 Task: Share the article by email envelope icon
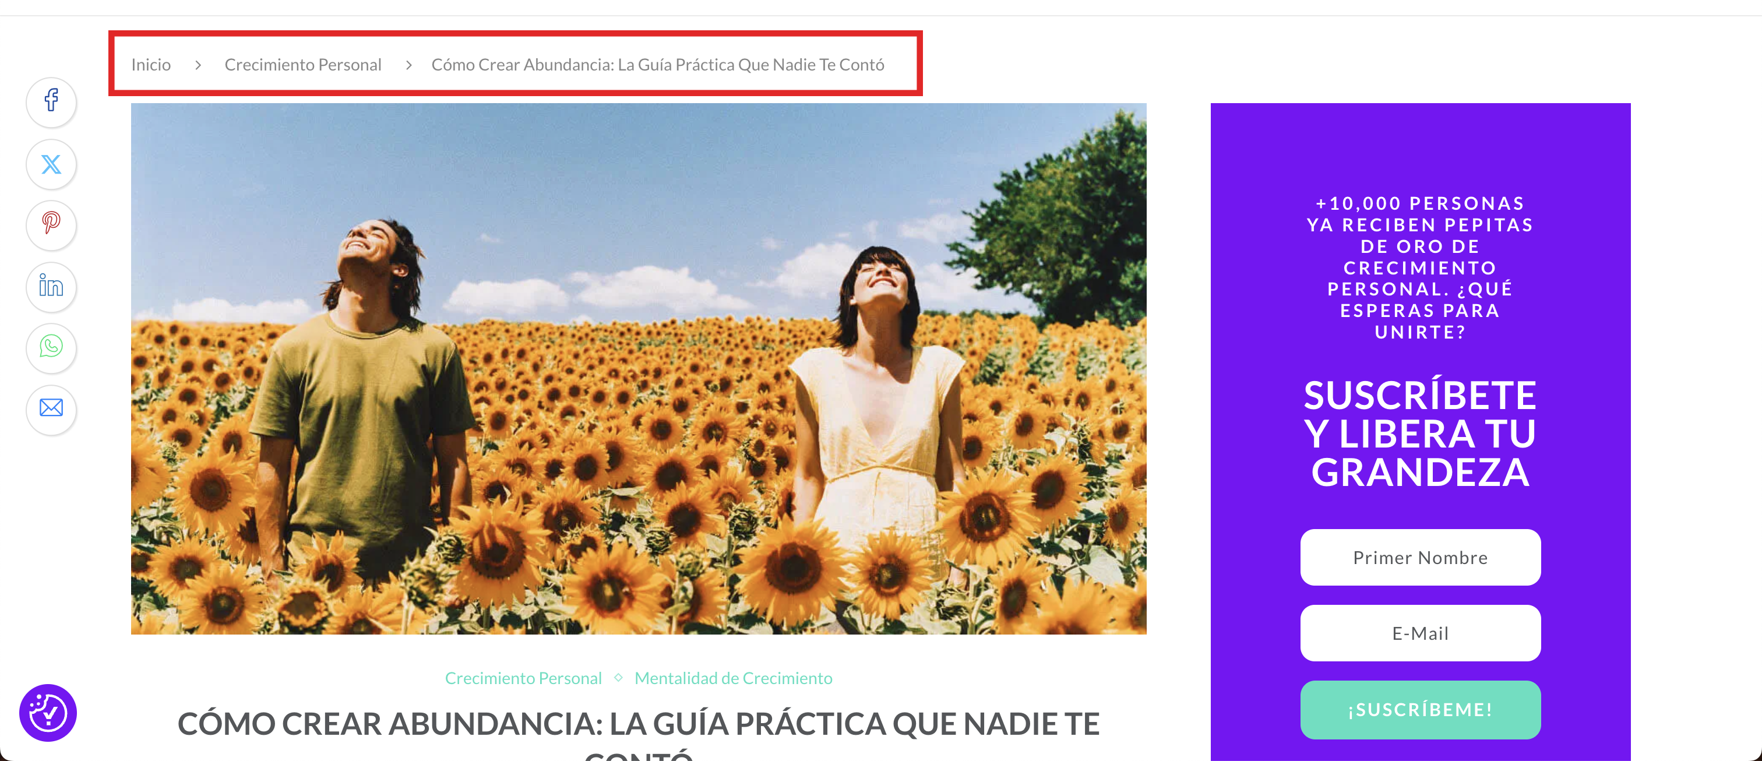click(x=51, y=408)
